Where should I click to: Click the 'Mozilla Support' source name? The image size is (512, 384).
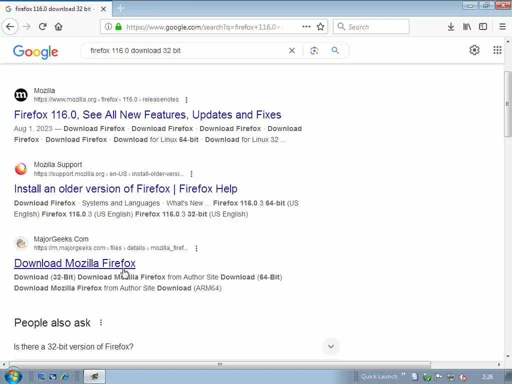(x=58, y=165)
